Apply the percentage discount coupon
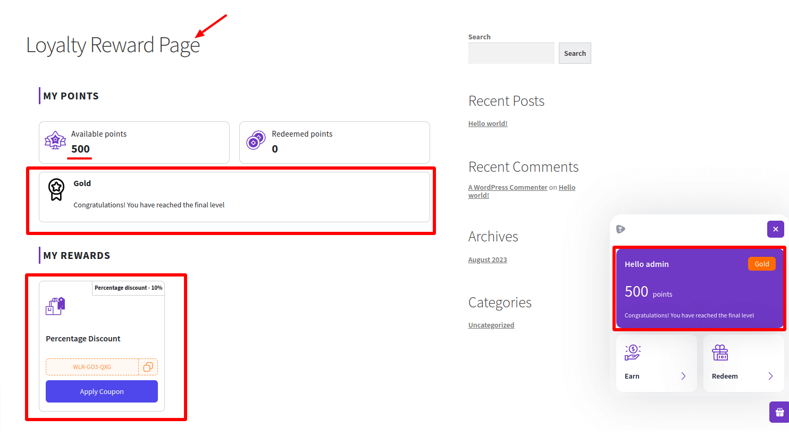This screenshot has height=444, width=789. [102, 391]
